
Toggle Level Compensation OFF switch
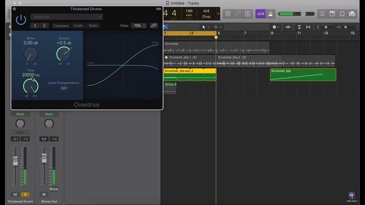(x=64, y=88)
